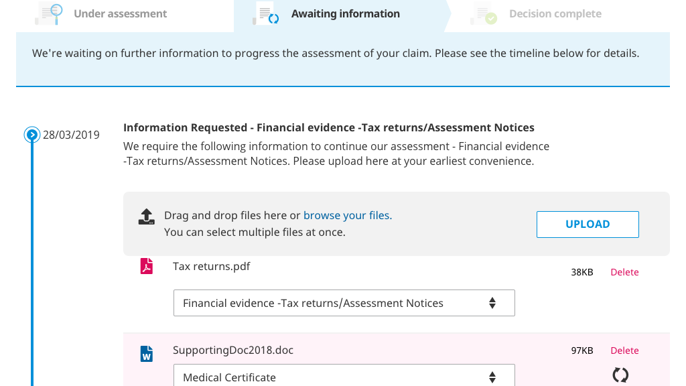The width and height of the screenshot is (686, 386).
Task: Open the Financial evidence document type dropdown
Action: click(x=344, y=303)
